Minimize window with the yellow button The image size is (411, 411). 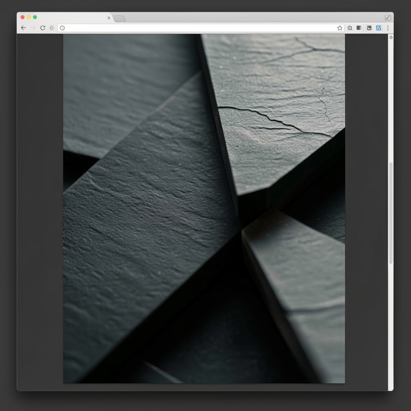coord(29,17)
